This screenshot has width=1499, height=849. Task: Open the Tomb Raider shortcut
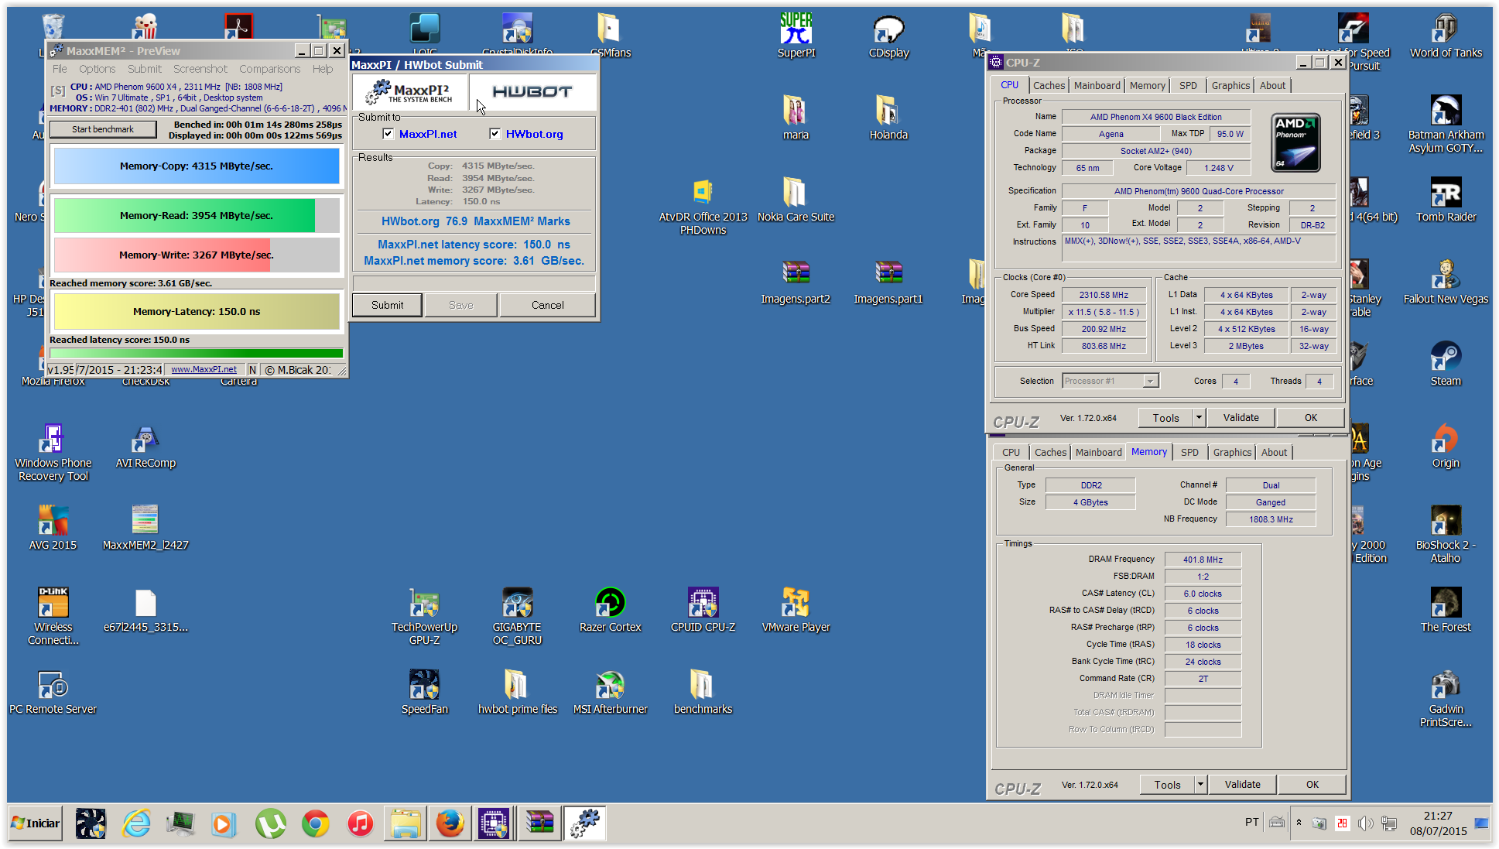coord(1446,200)
